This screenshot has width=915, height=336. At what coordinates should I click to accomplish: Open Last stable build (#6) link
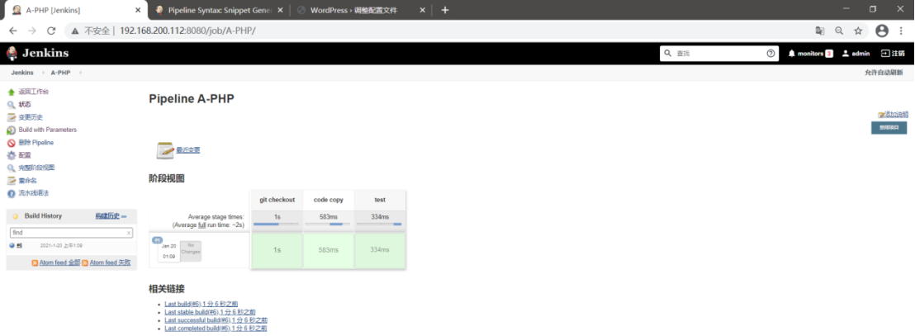[210, 313]
